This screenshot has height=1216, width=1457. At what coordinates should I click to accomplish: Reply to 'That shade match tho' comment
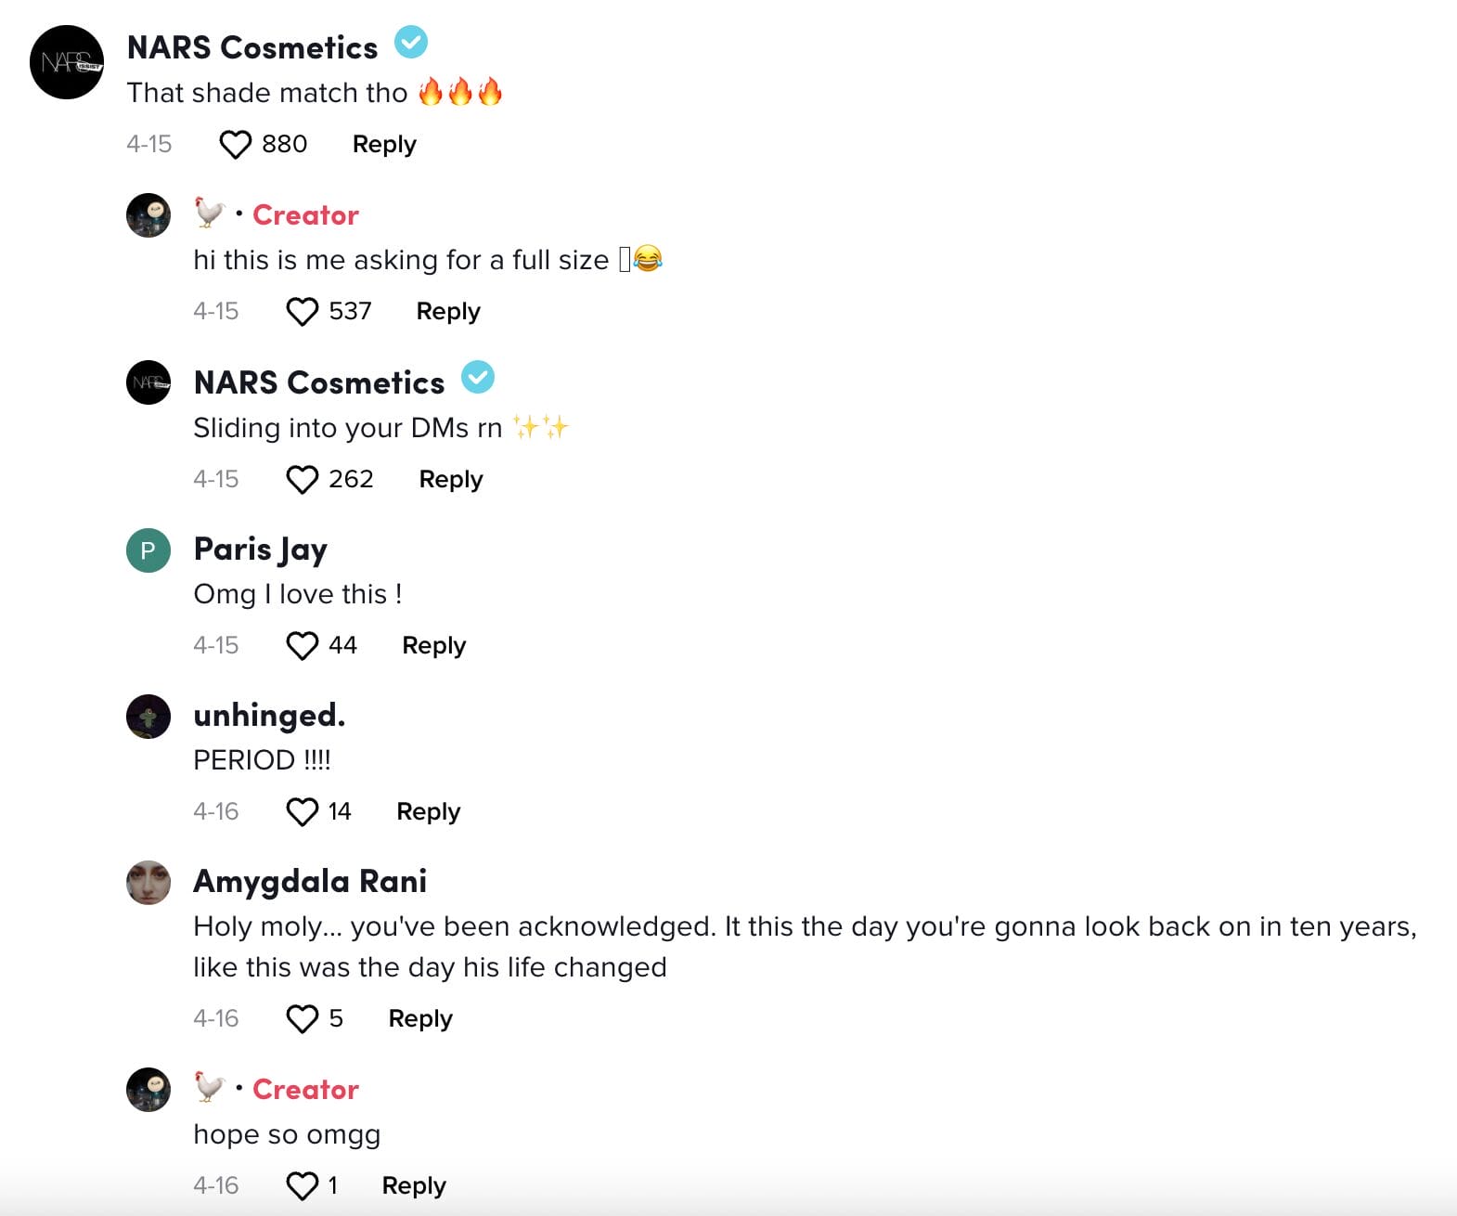pyautogui.click(x=384, y=145)
